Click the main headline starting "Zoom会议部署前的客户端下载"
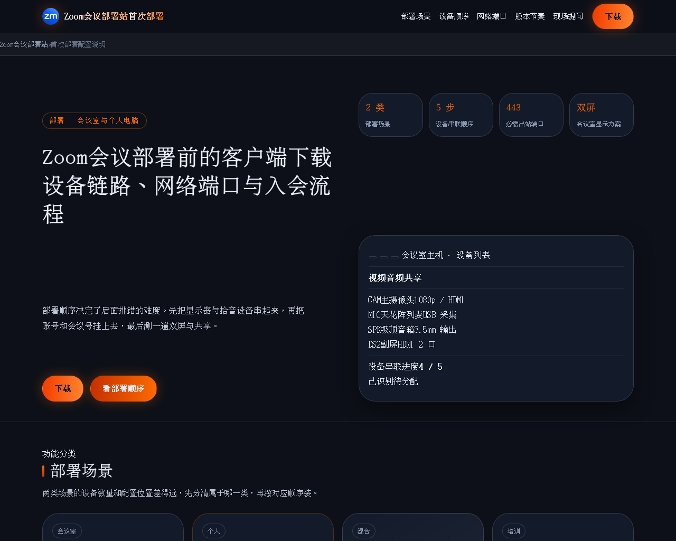This screenshot has height=541, width=676. (x=187, y=186)
